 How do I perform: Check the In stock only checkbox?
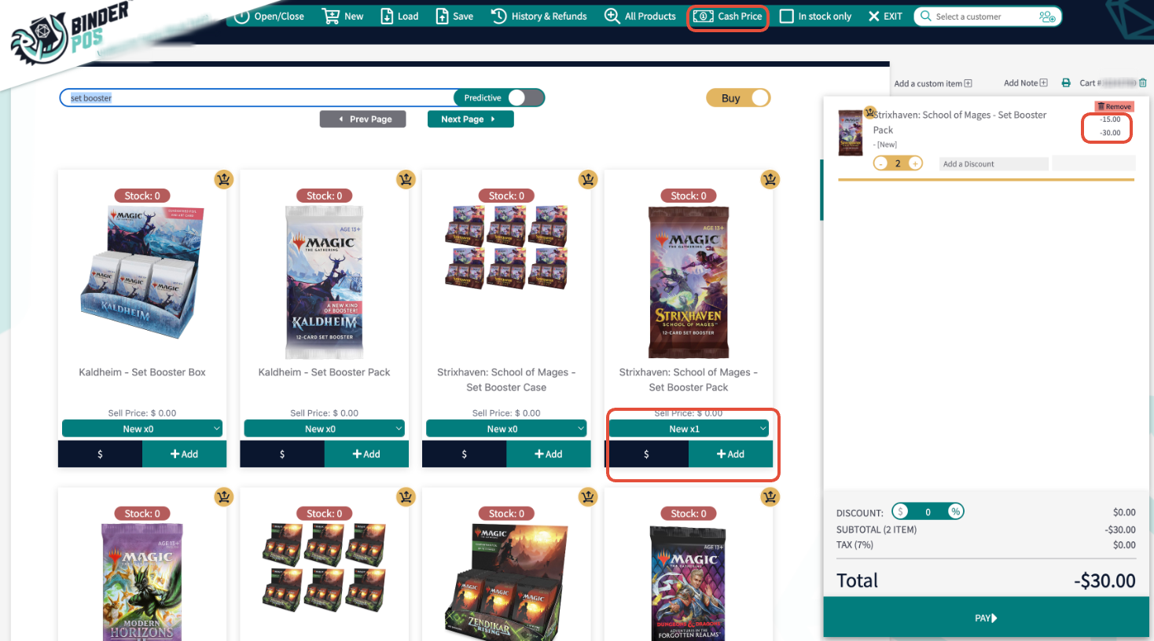[786, 16]
